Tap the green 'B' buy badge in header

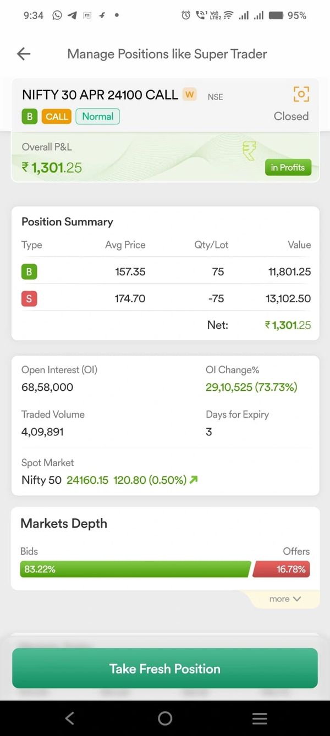click(29, 117)
